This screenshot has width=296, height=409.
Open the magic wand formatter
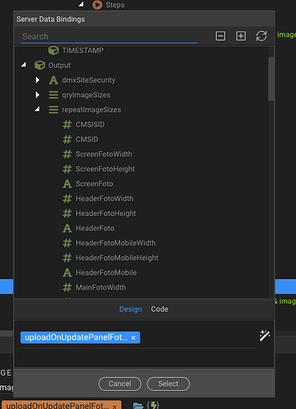pyautogui.click(x=264, y=335)
